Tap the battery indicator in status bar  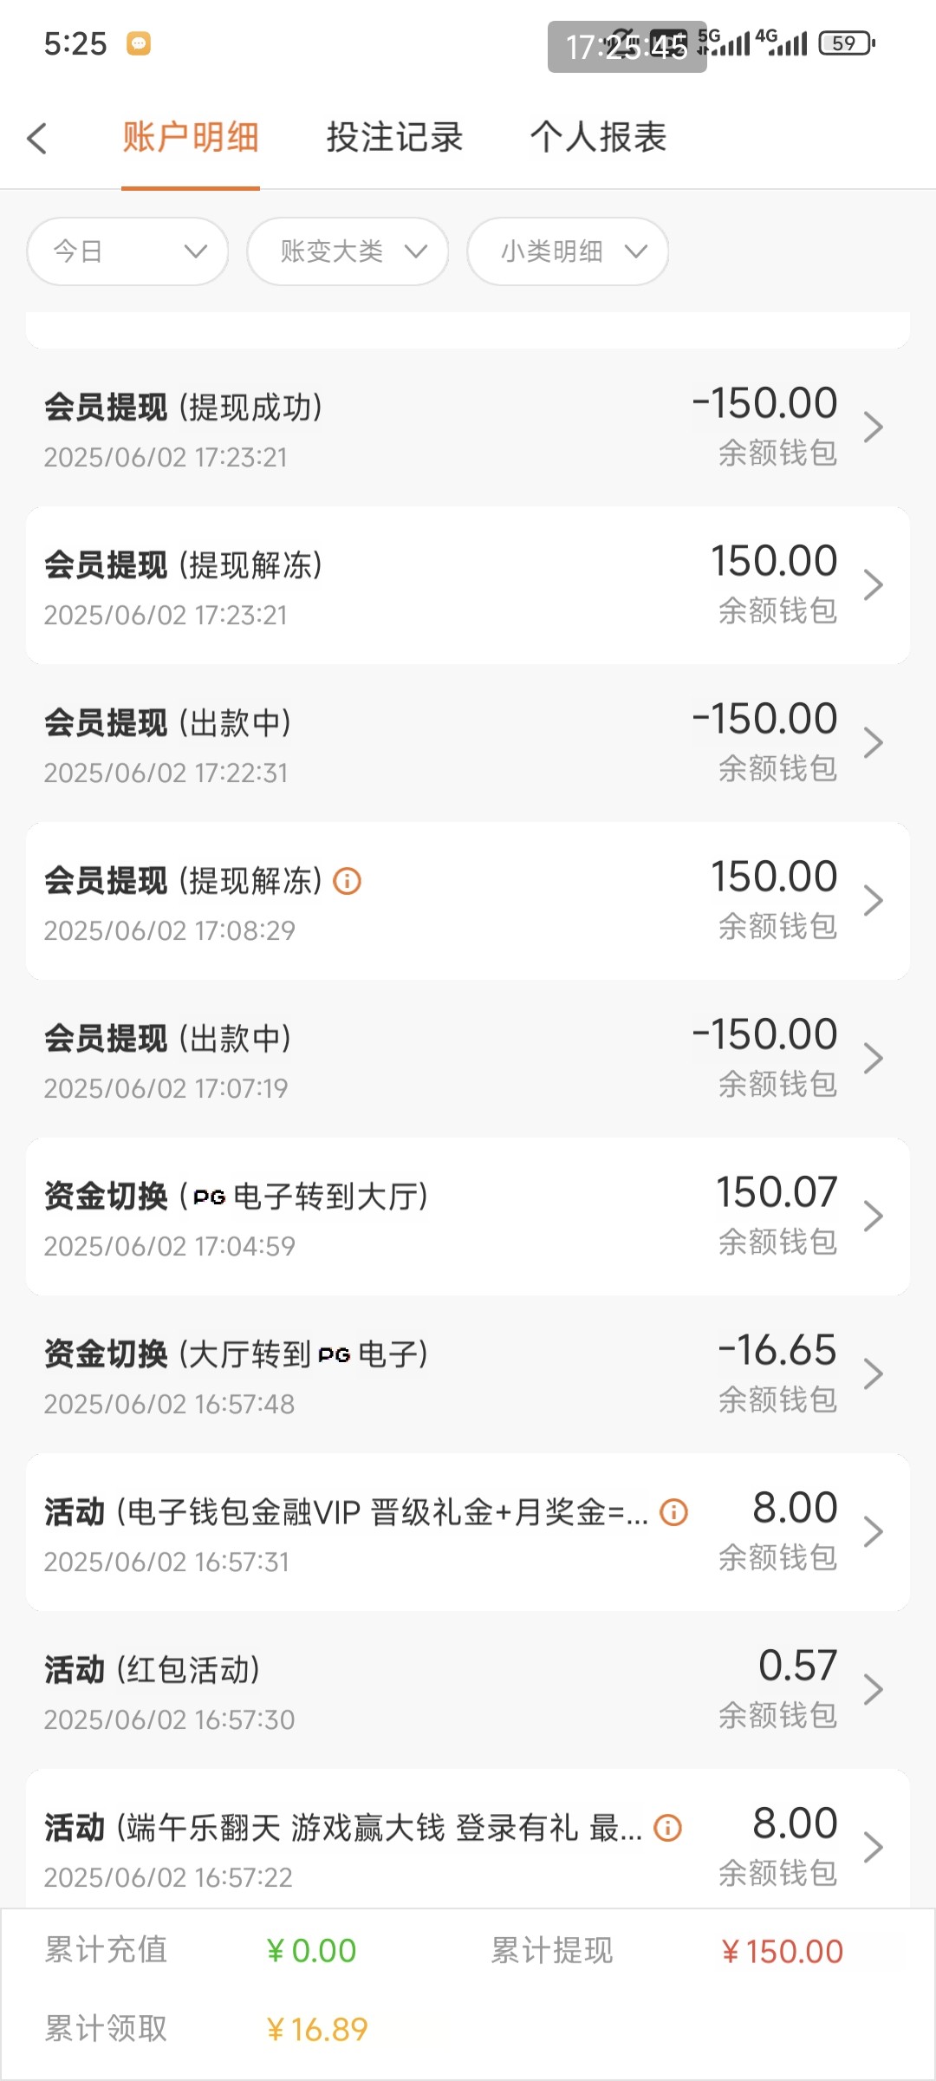tap(846, 42)
